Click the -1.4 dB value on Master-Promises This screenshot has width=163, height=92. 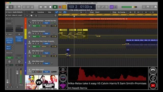point(54,26)
